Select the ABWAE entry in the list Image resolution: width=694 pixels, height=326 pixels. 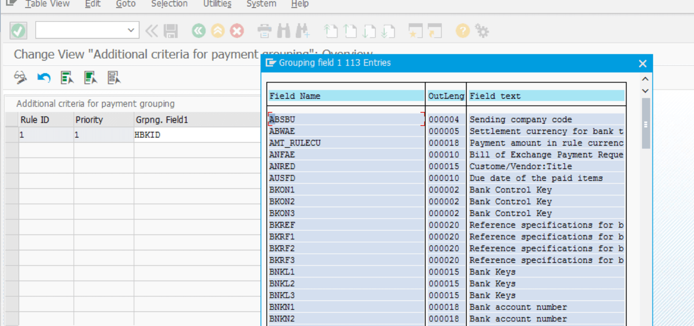pos(282,131)
